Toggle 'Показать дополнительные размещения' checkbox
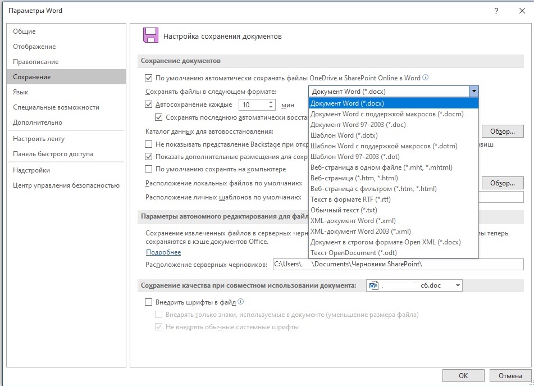The height and width of the screenshot is (386, 534). (148, 157)
